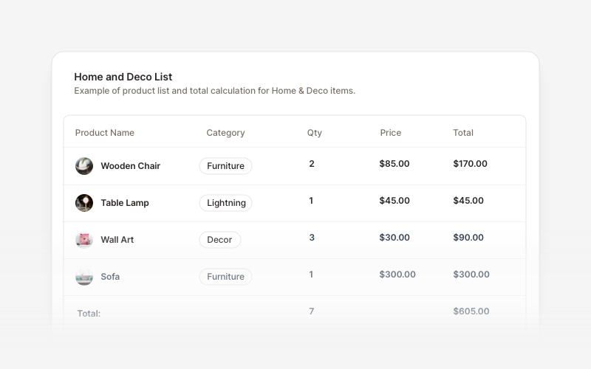This screenshot has height=369, width=591.
Task: Click the Sofa product name
Action: point(110,277)
